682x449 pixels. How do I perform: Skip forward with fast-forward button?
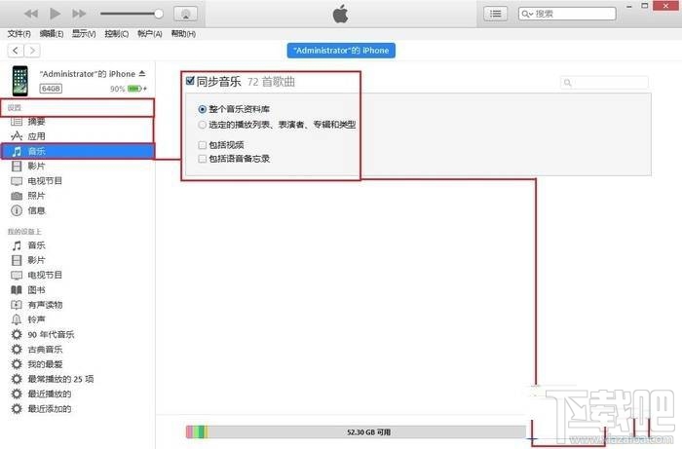point(79,14)
